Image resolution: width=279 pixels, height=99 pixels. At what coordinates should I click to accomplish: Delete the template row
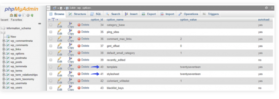click(83, 67)
